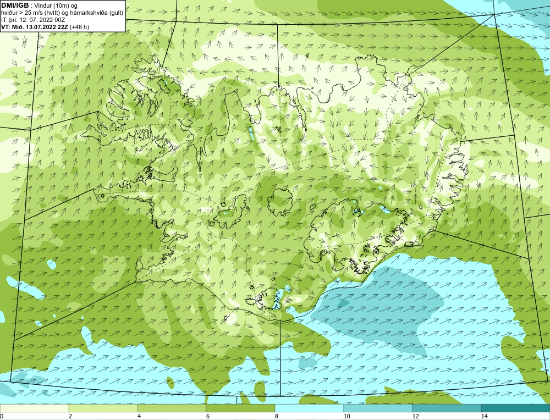Click scale label 0

tap(2, 416)
